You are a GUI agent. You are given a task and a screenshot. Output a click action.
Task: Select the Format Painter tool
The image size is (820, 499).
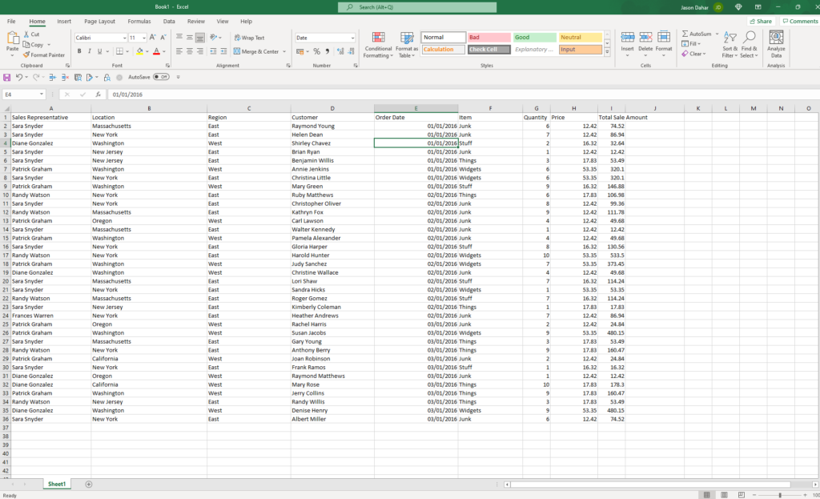[x=44, y=55]
